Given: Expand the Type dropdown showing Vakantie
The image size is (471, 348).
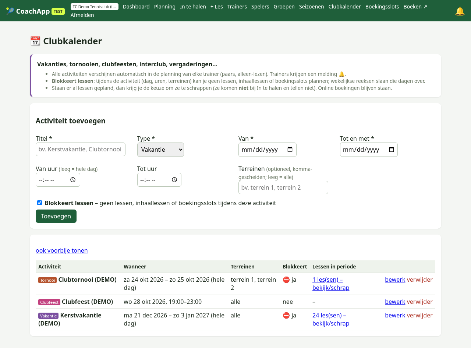Looking at the screenshot, I should [160, 150].
